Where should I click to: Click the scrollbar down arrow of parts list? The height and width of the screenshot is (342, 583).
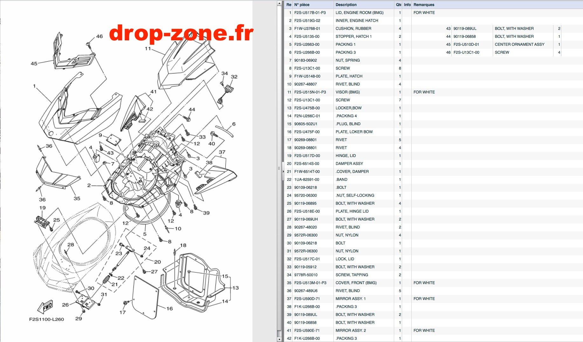(279, 339)
